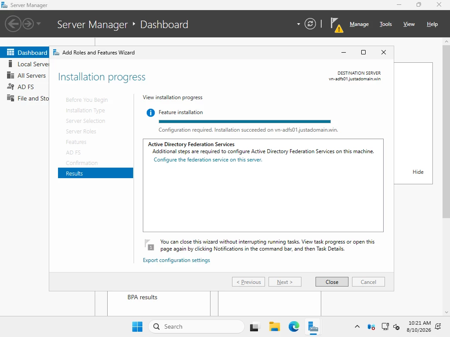Image resolution: width=450 pixels, height=337 pixels.
Task: Click the taskbar Search box
Action: click(x=196, y=326)
